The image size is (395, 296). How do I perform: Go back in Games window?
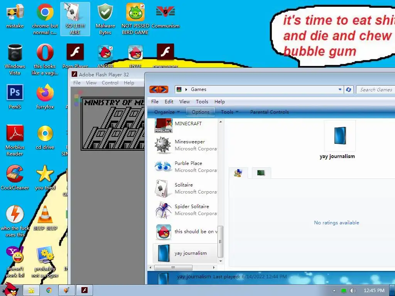(154, 89)
